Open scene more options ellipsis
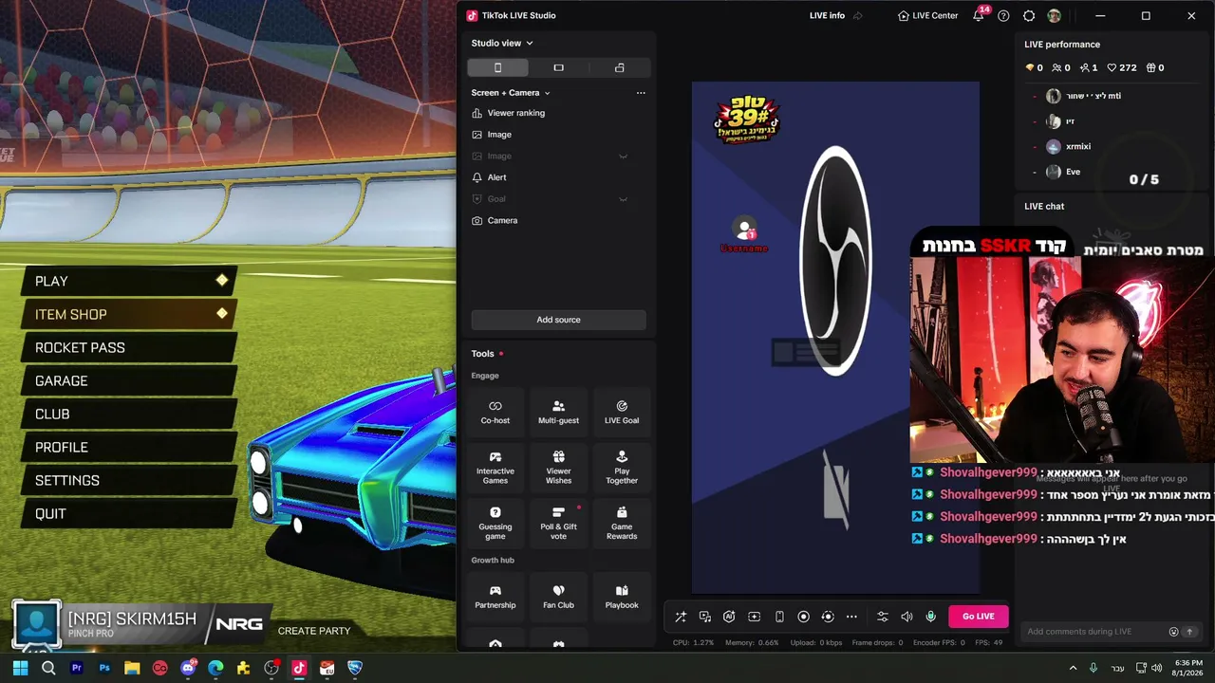This screenshot has height=683, width=1215. pyautogui.click(x=641, y=93)
